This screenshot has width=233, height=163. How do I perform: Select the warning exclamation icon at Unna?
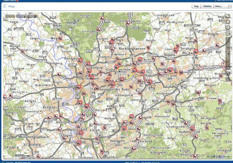click(x=201, y=68)
